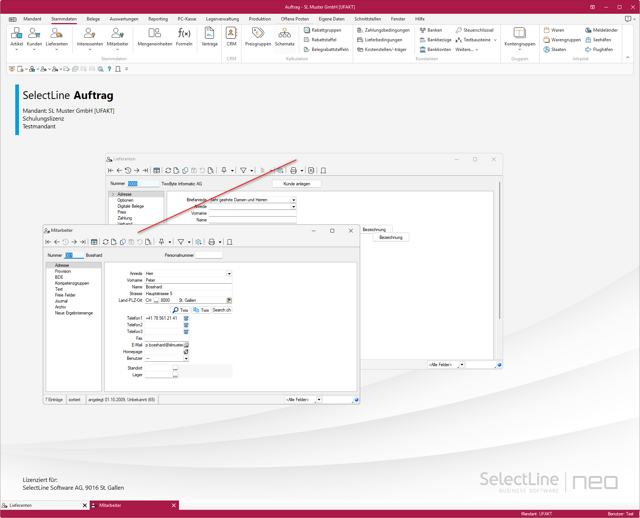Viewport: 640px width, 518px height.
Task: Click printer icon in Mitarbeiter toolbar
Action: click(212, 242)
